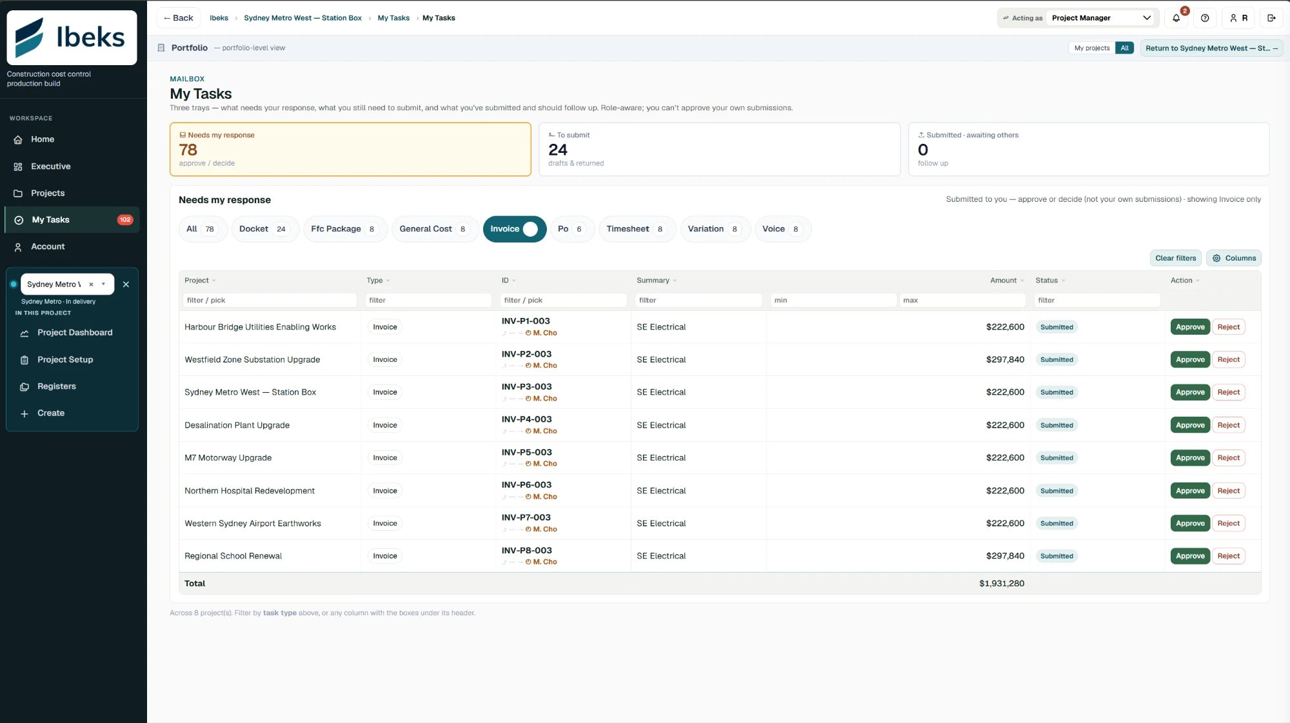The image size is (1290, 723).
Task: Click Return to Sydney Metro West button
Action: [x=1211, y=48]
